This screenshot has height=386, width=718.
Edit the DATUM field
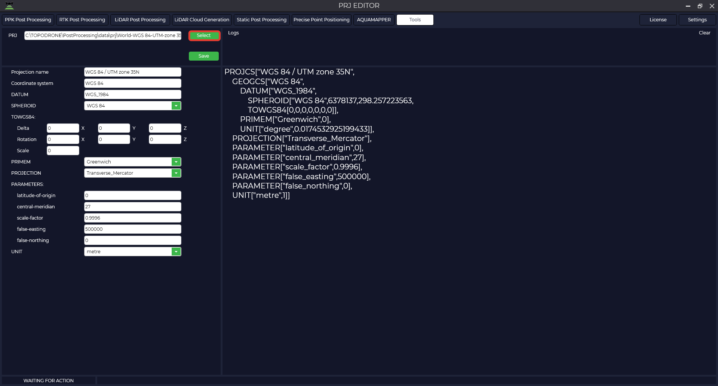click(133, 95)
